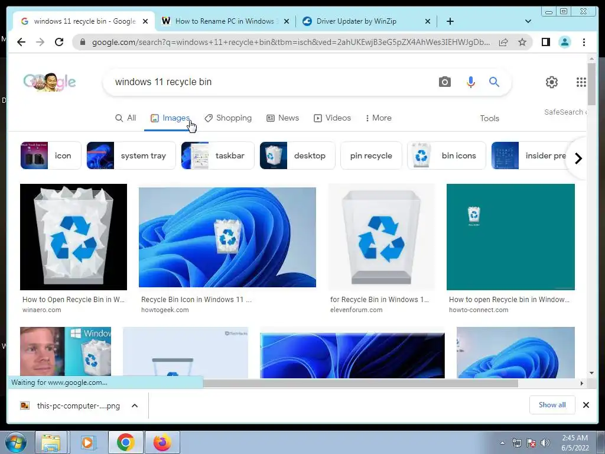Switch to Shopping results

click(228, 118)
